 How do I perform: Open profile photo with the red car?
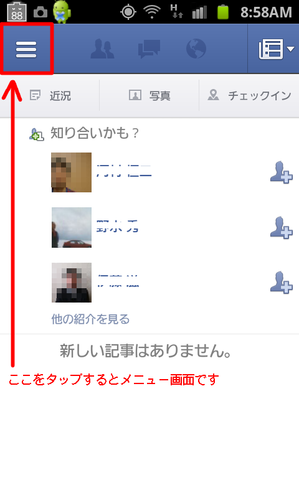72,227
